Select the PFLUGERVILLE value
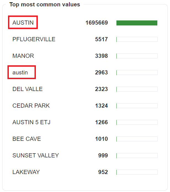170x192 pixels. 34,39
